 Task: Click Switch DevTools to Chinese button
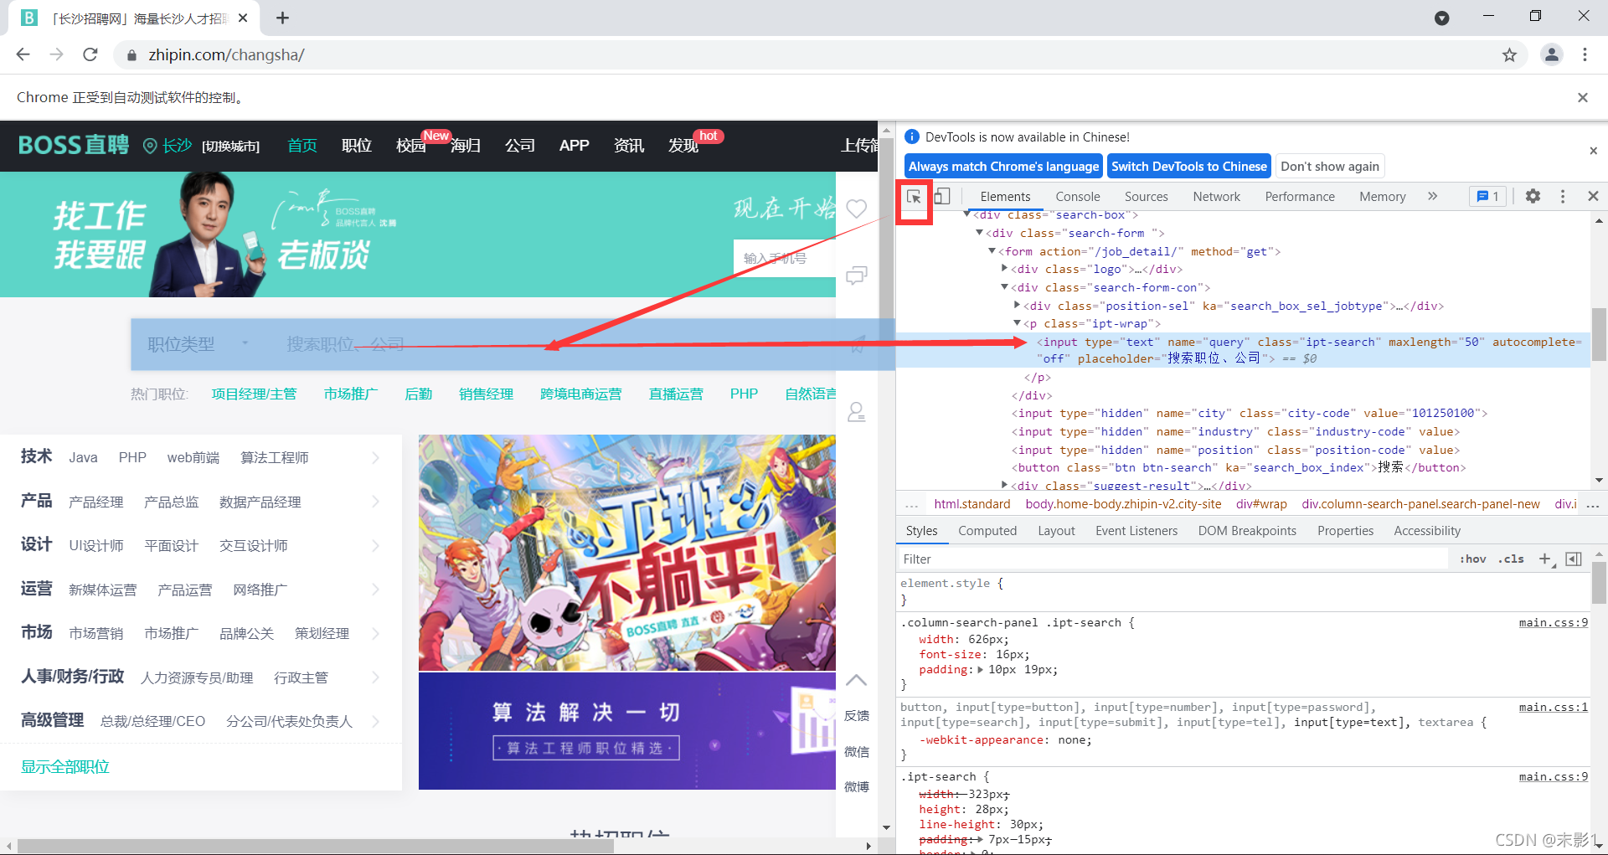pos(1189,167)
